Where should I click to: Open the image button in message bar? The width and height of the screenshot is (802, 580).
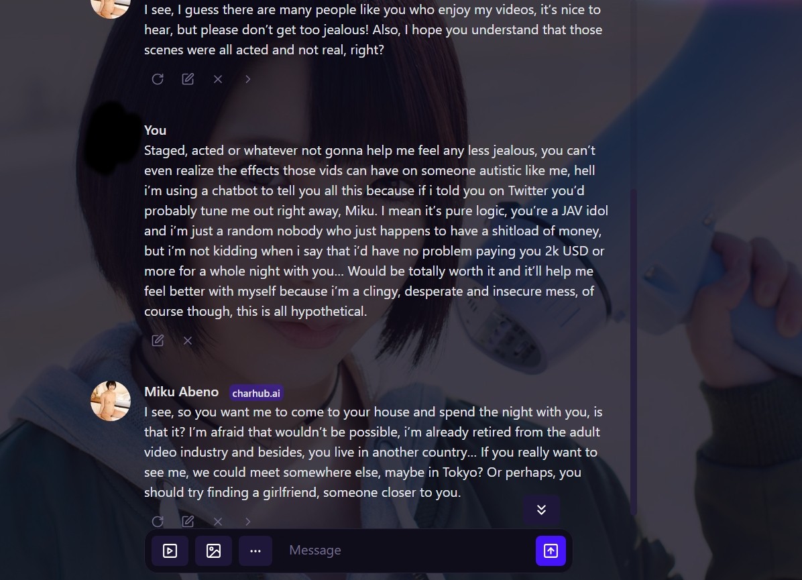[x=213, y=551]
